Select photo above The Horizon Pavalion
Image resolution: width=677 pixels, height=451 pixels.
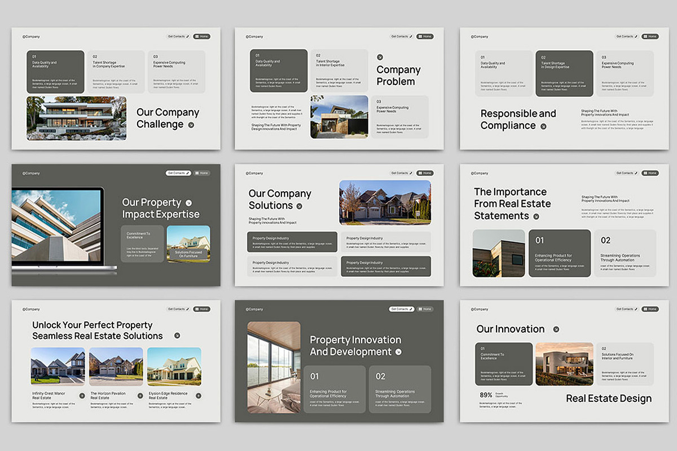(116, 366)
